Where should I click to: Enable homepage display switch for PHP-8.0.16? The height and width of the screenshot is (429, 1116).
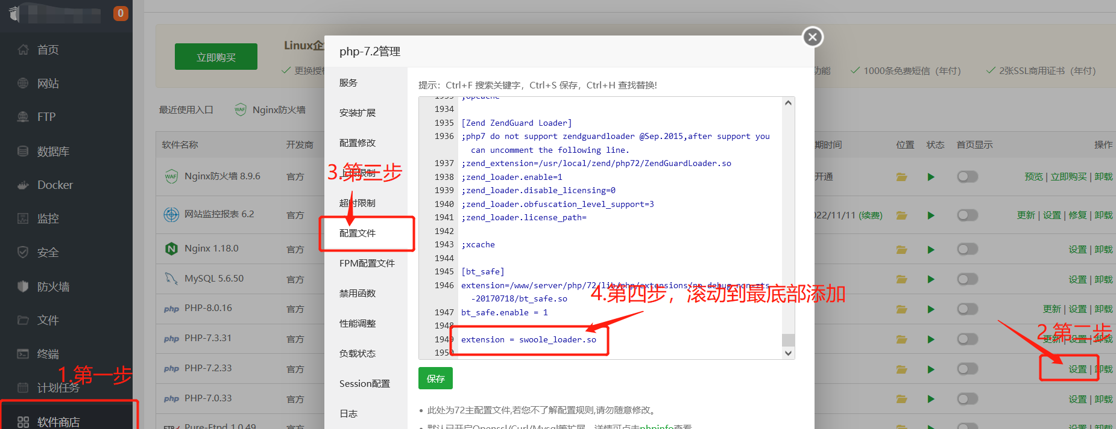(967, 309)
